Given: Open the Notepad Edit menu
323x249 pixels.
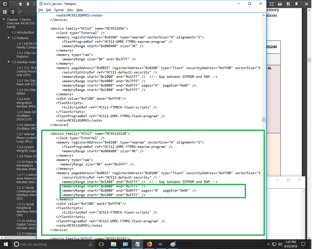Looking at the screenshot, I should 48,10.
